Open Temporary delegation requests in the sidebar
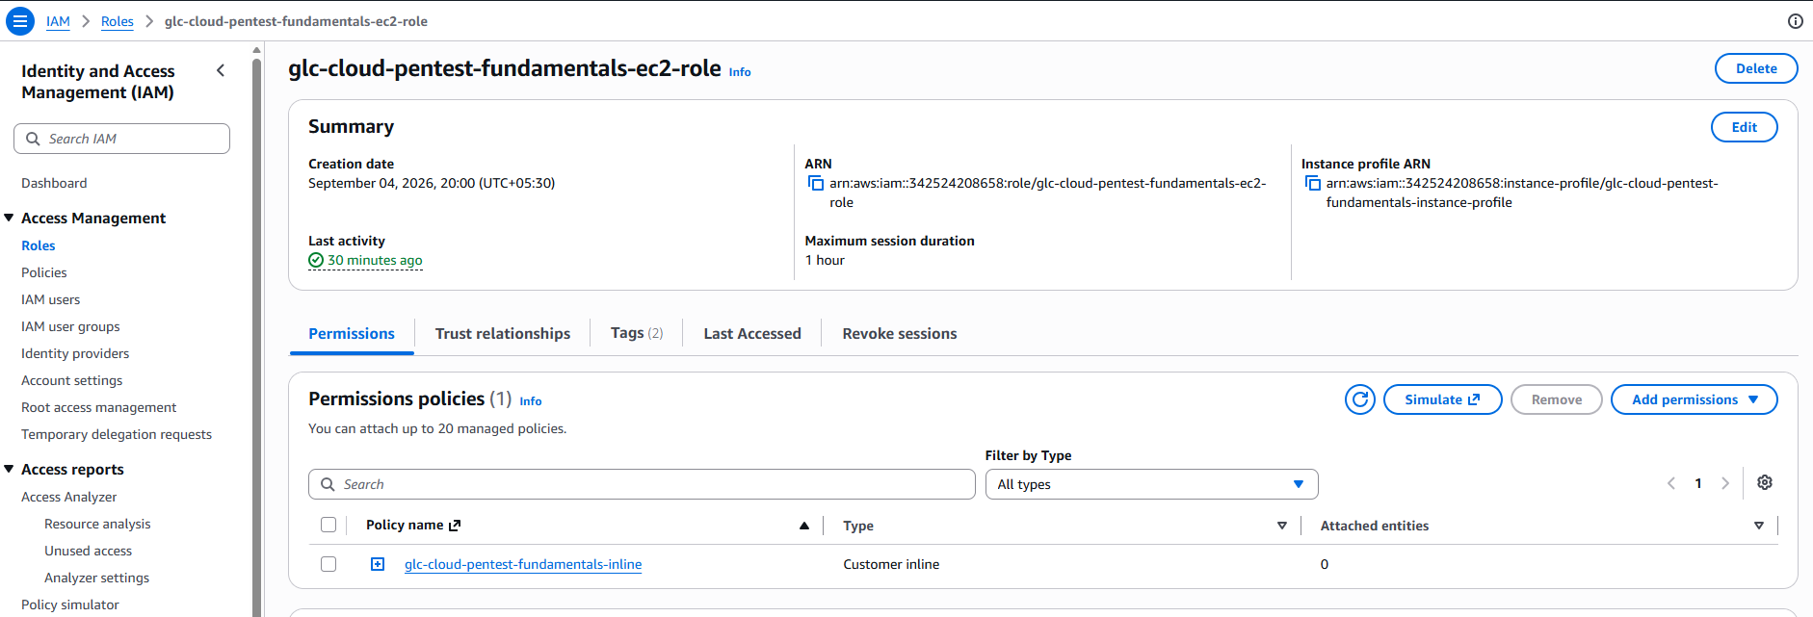 tap(117, 434)
